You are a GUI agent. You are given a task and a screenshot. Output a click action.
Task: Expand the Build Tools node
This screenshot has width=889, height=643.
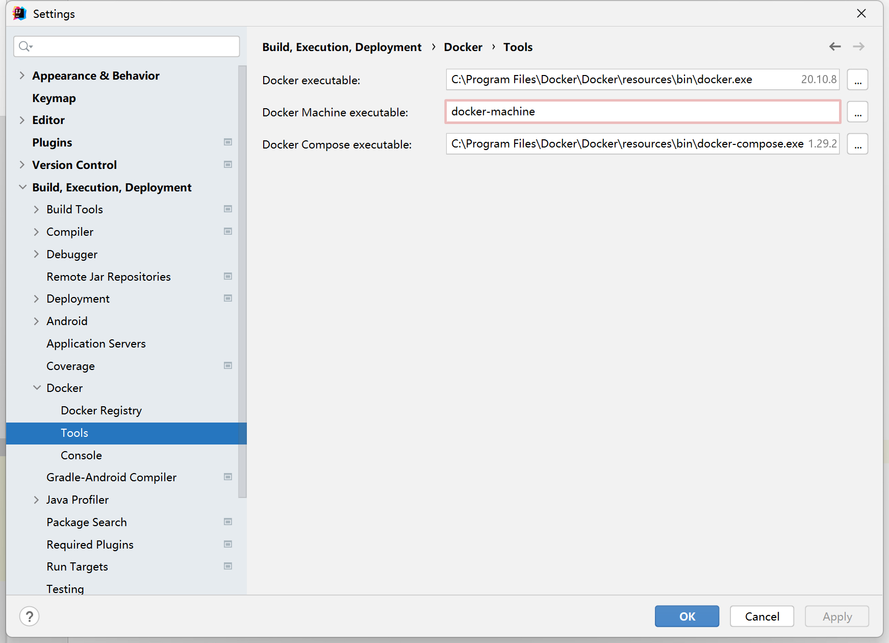point(36,209)
